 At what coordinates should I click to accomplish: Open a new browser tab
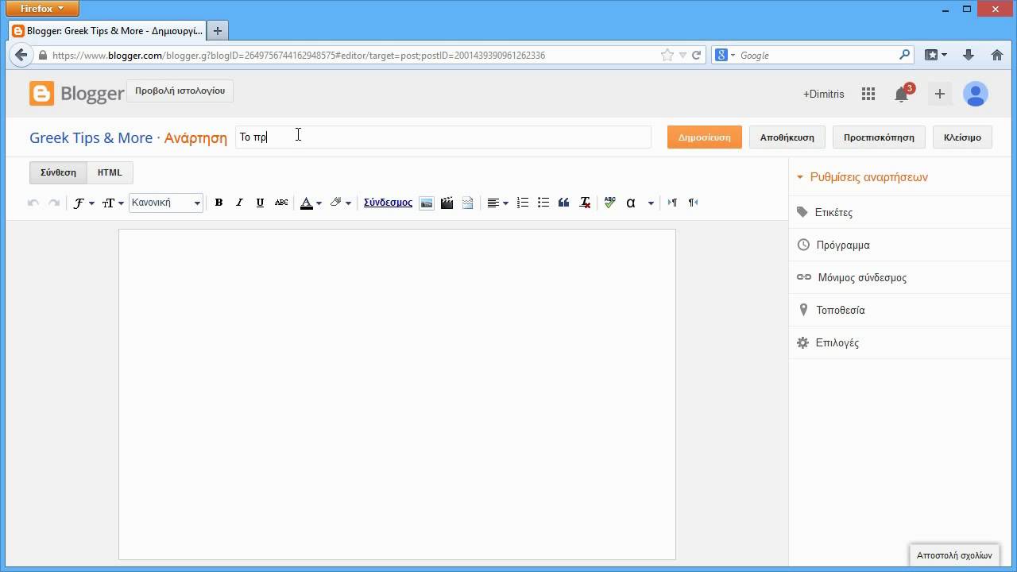[x=217, y=31]
